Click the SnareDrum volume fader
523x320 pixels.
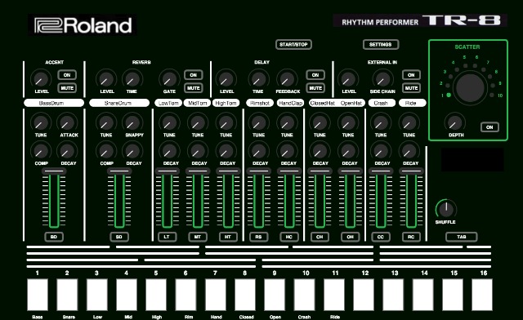click(119, 171)
